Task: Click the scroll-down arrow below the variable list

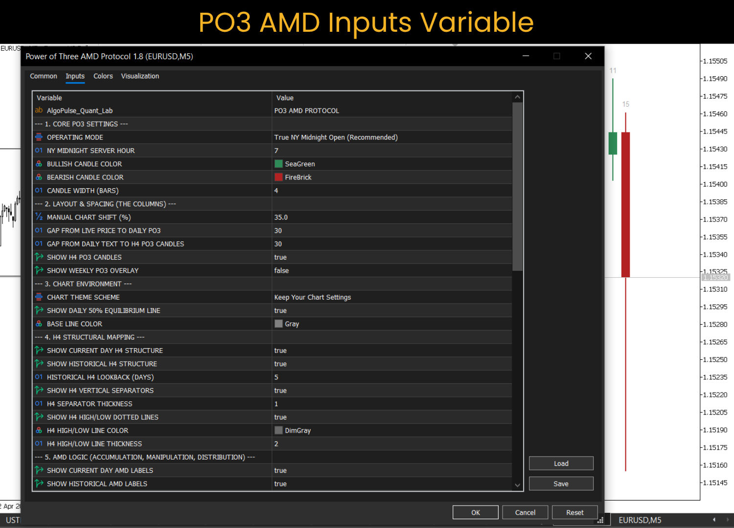Action: coord(517,486)
